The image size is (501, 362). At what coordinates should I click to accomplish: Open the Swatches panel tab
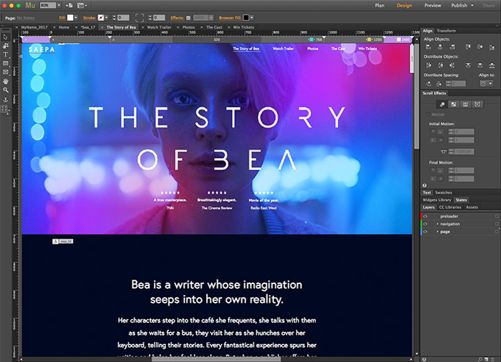click(443, 192)
